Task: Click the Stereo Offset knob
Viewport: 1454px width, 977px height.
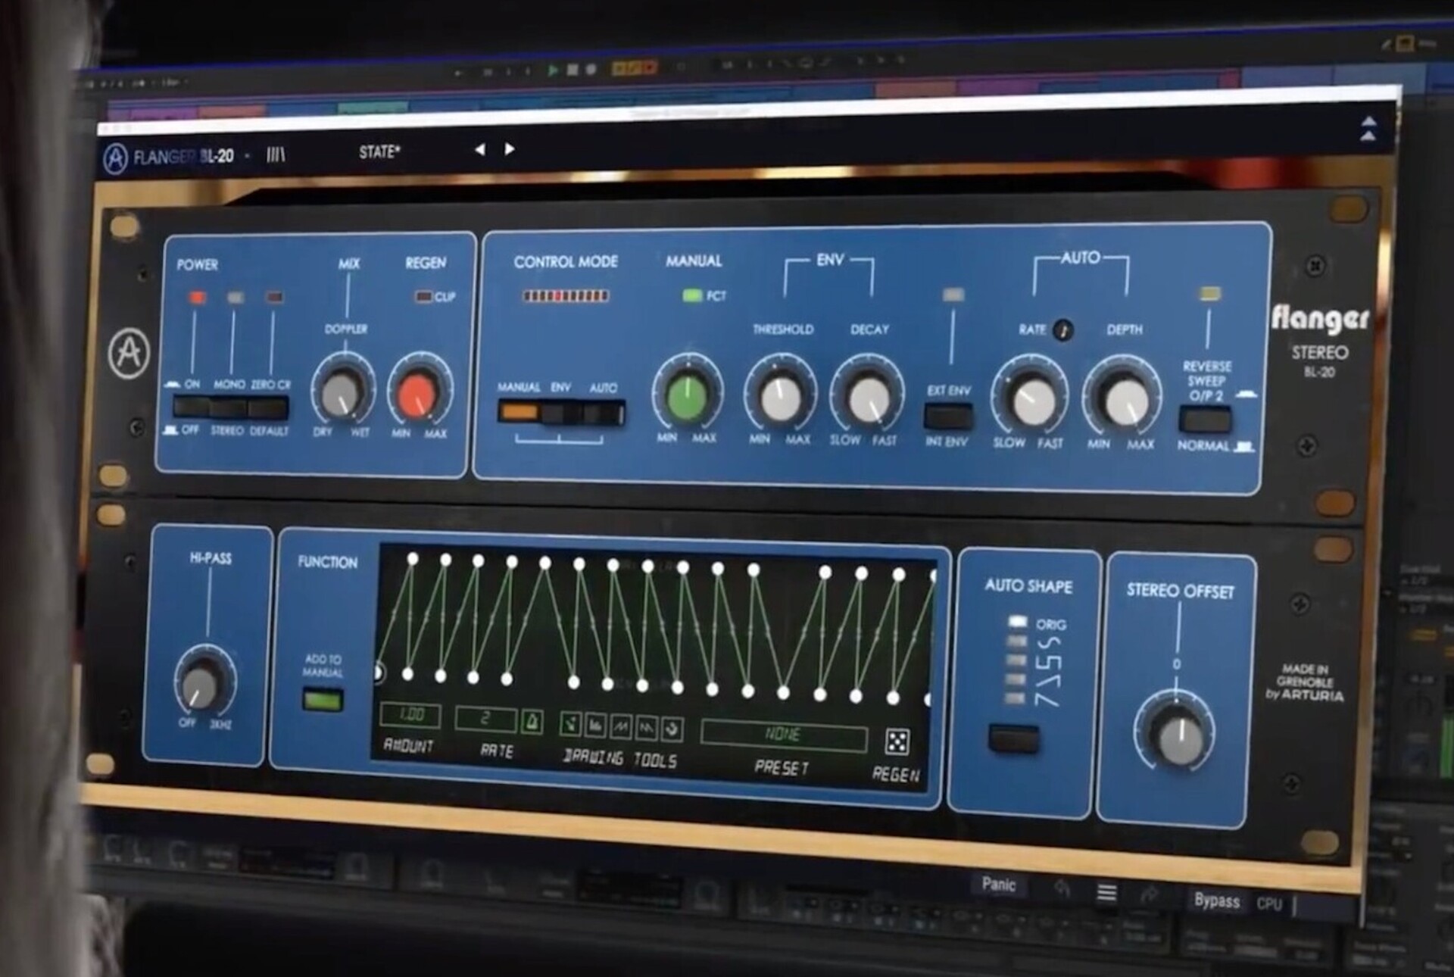Action: click(1179, 736)
